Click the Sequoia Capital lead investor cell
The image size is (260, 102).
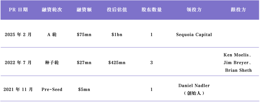[x=194, y=35]
